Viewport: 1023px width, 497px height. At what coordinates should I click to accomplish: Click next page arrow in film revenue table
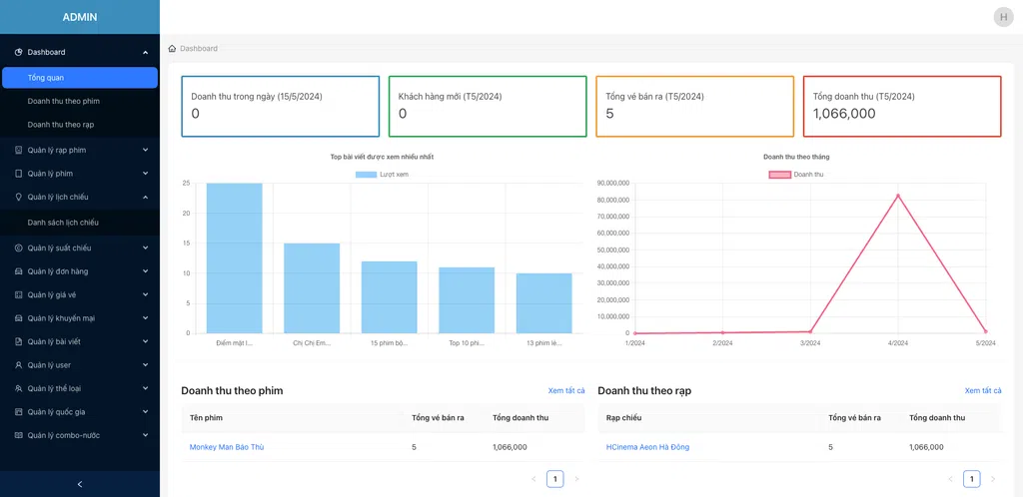tap(576, 479)
